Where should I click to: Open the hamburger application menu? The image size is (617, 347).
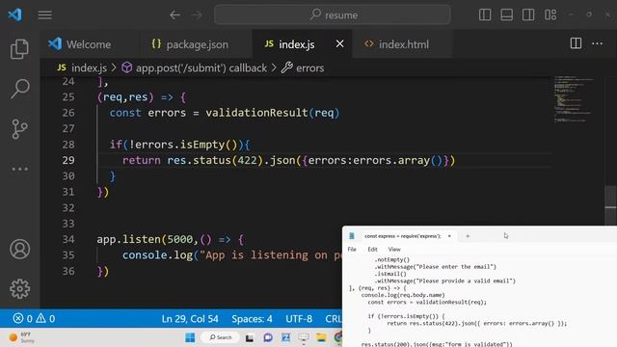click(45, 15)
